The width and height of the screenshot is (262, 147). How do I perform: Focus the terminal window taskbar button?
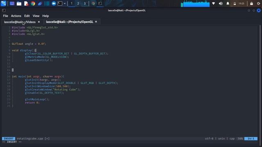tap(100, 4)
